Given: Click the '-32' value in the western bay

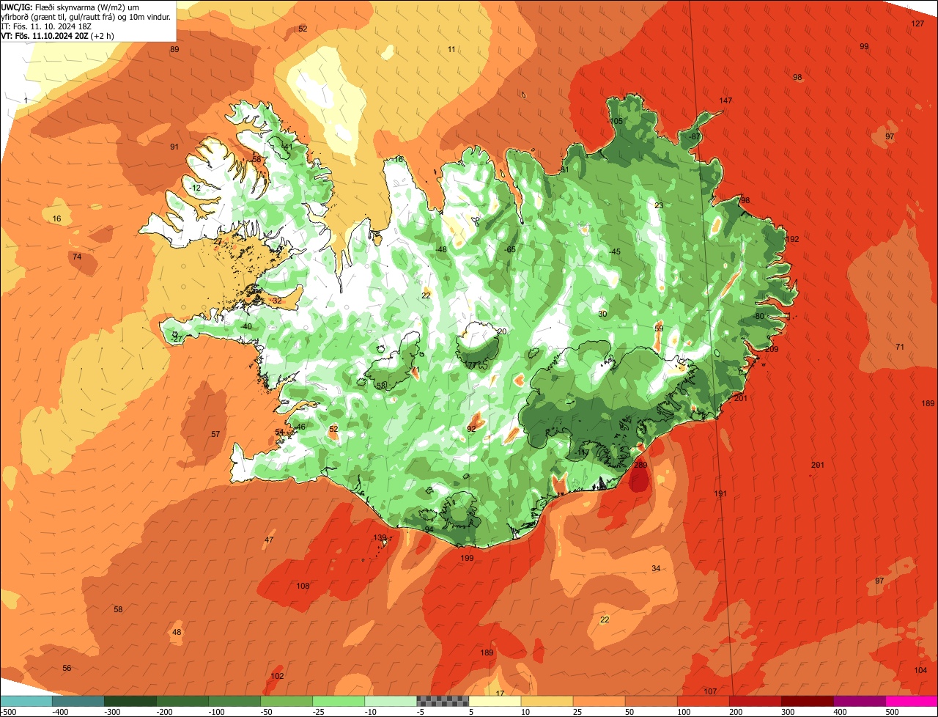Looking at the screenshot, I should coord(276,301).
